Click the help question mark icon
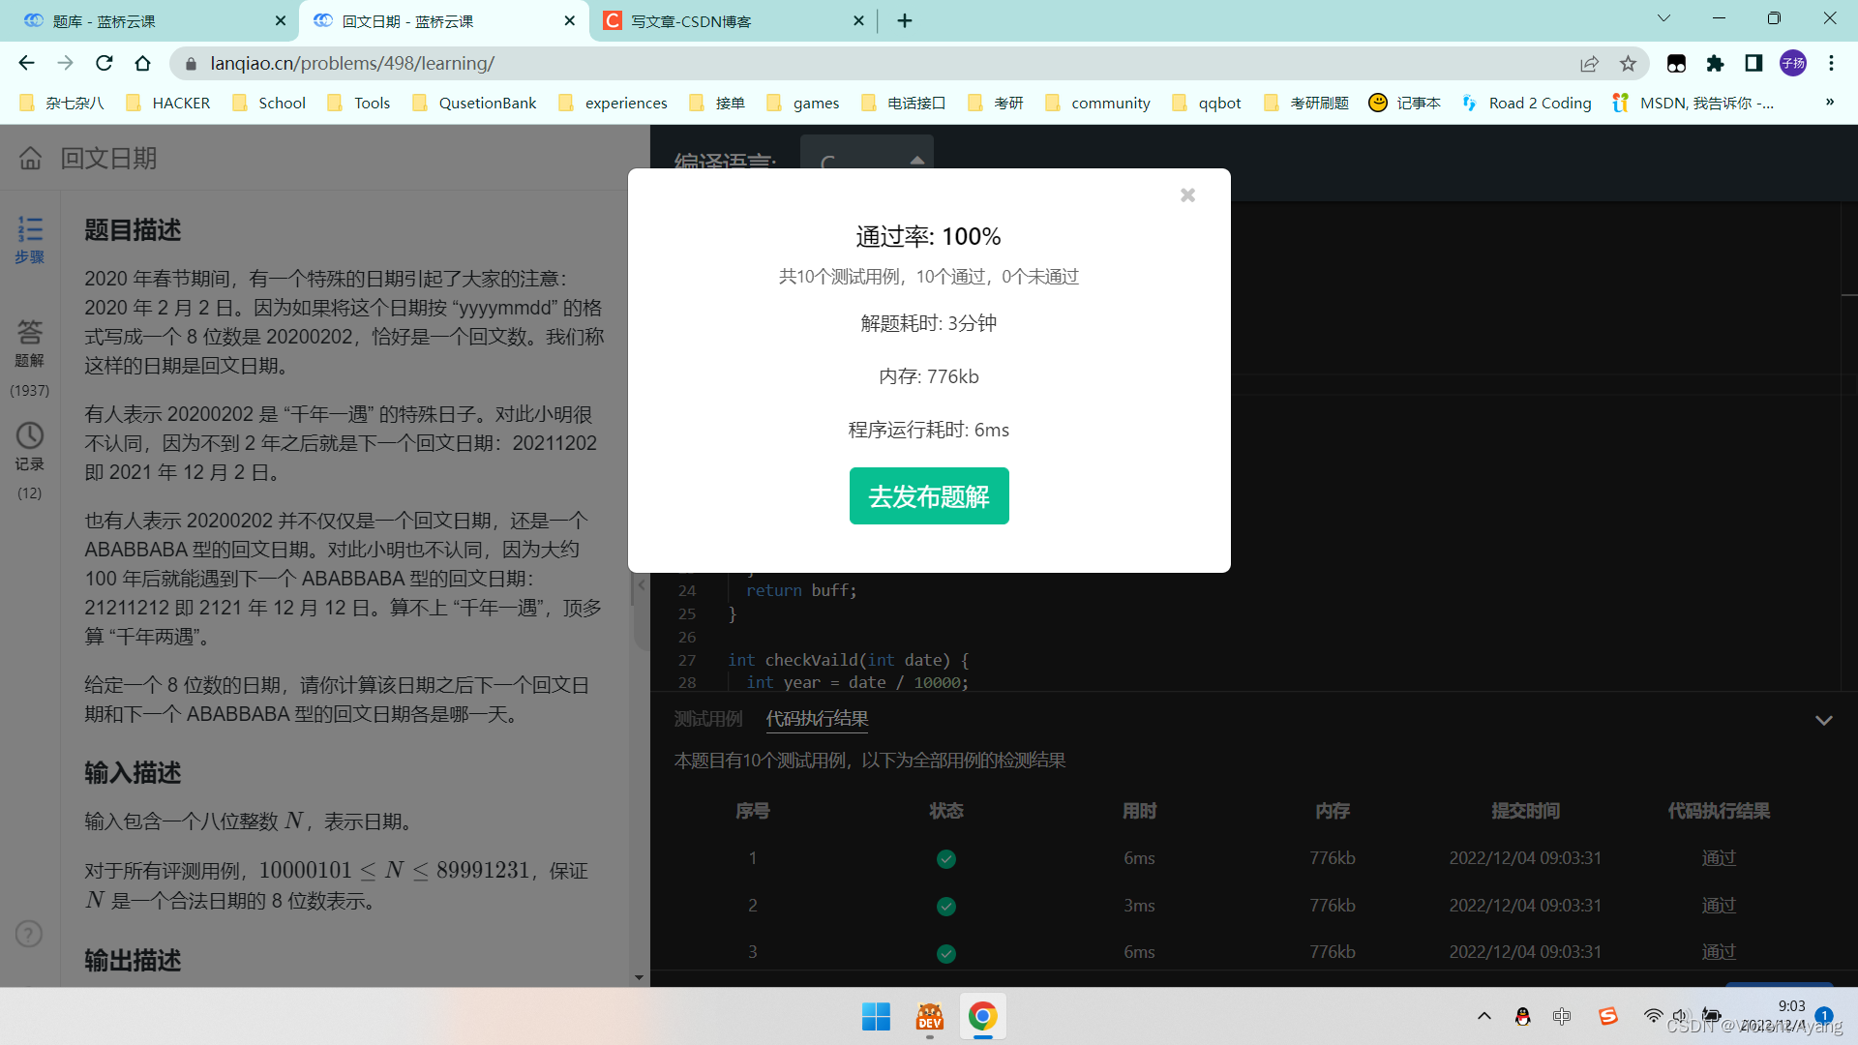 [x=29, y=934]
